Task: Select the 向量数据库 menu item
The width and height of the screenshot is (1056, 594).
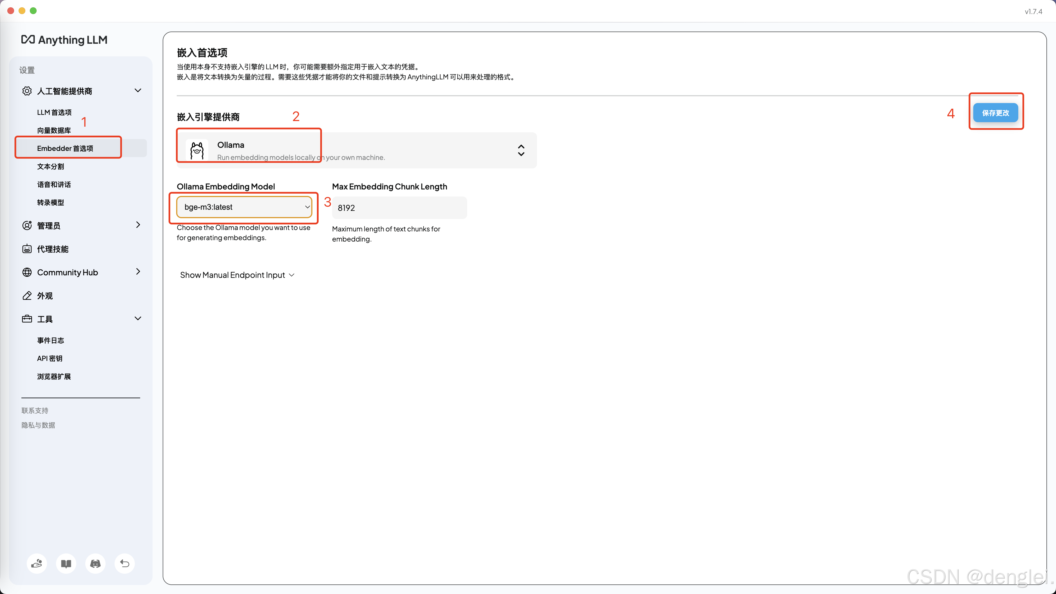Action: [x=54, y=130]
